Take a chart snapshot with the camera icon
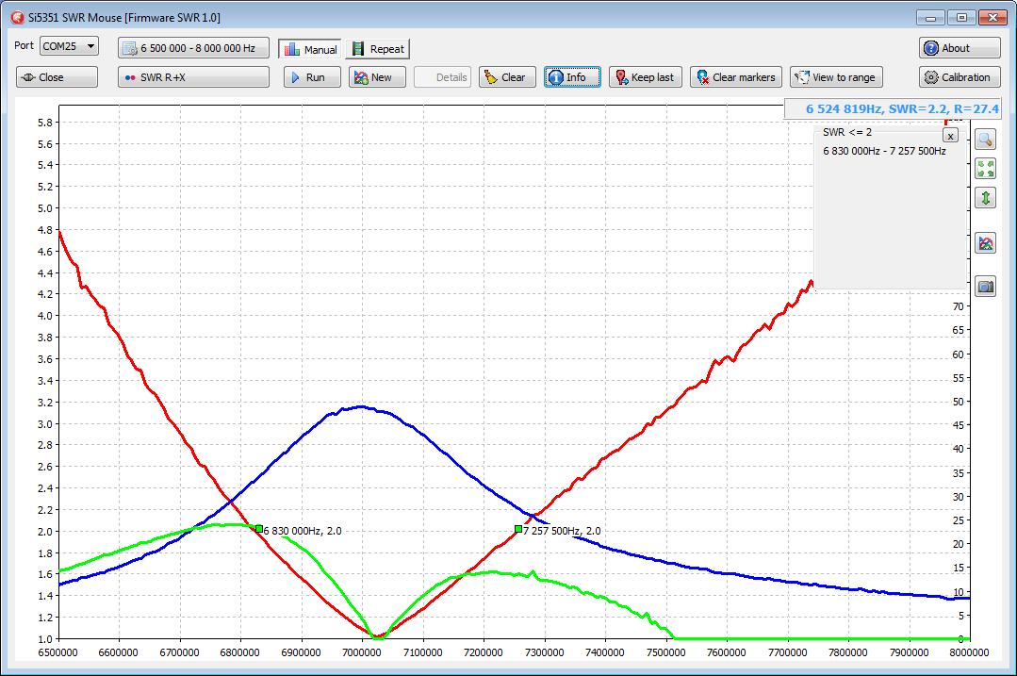Viewport: 1017px width, 676px height. coord(985,287)
